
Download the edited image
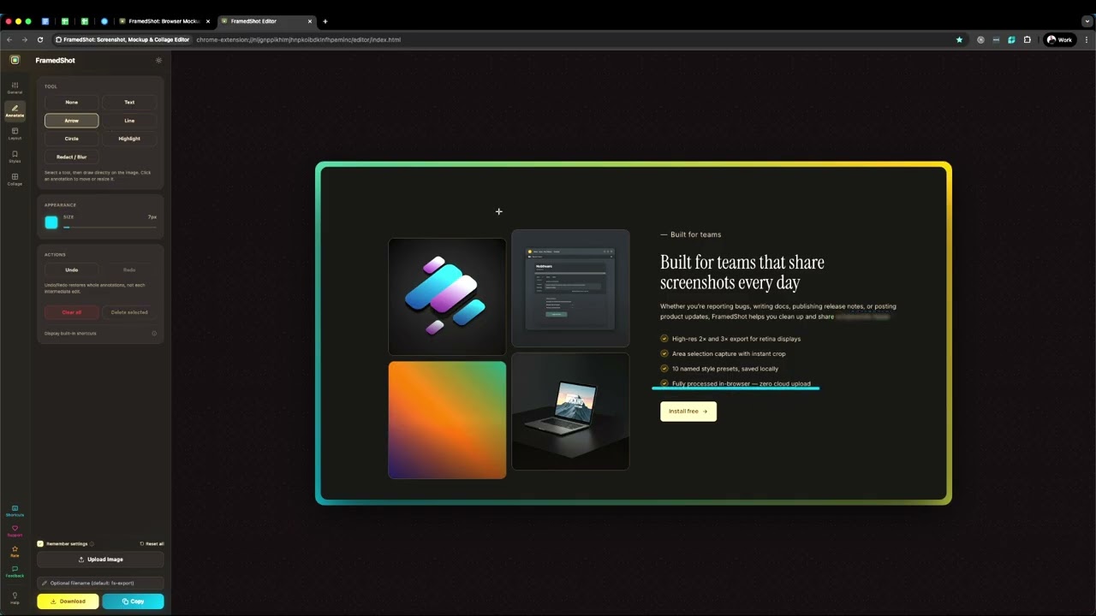68,601
